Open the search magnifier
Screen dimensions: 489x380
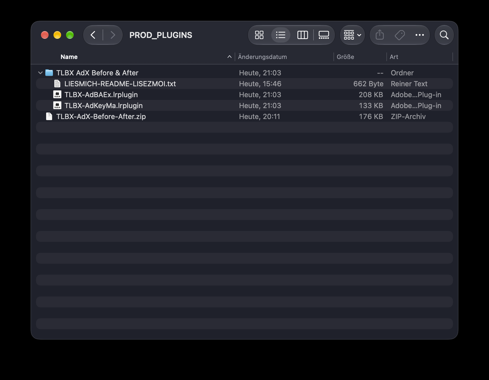[x=444, y=35]
